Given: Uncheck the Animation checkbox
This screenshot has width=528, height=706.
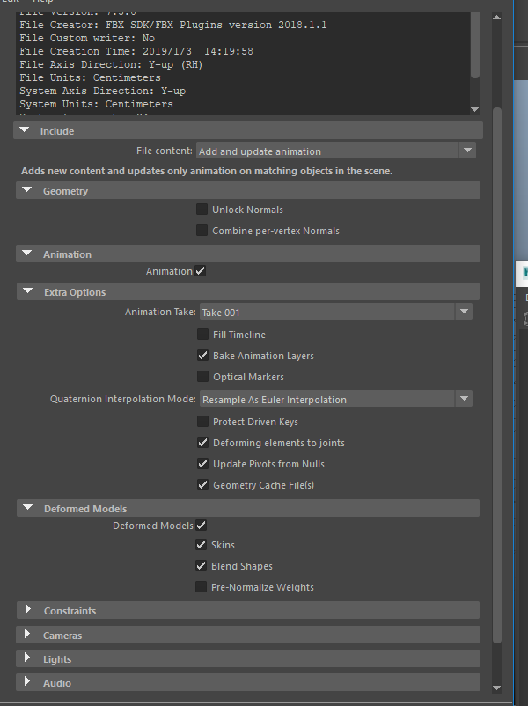Looking at the screenshot, I should [201, 271].
